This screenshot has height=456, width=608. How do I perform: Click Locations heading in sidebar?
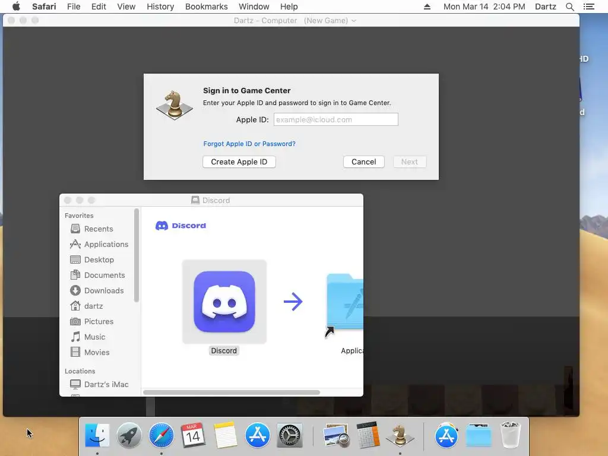click(x=80, y=371)
